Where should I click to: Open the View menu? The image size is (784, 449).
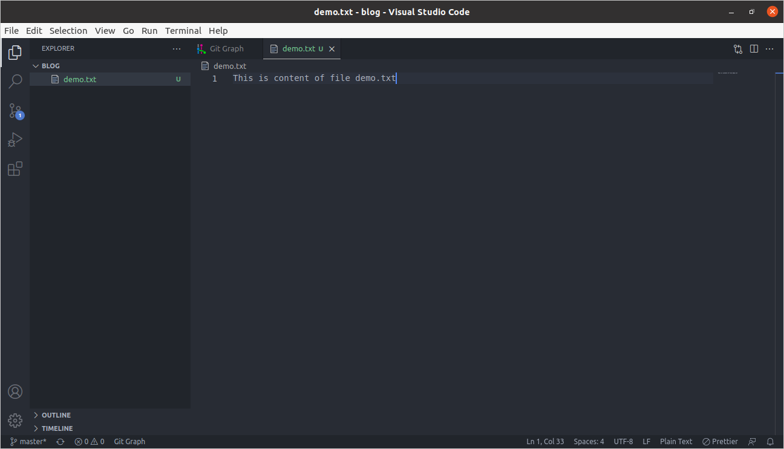[105, 31]
